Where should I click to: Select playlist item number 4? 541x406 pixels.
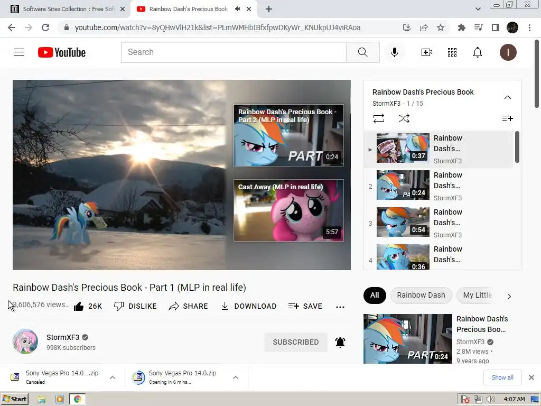click(438, 256)
